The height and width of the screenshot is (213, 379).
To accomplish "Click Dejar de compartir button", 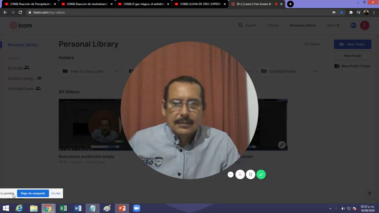I will point(33,193).
